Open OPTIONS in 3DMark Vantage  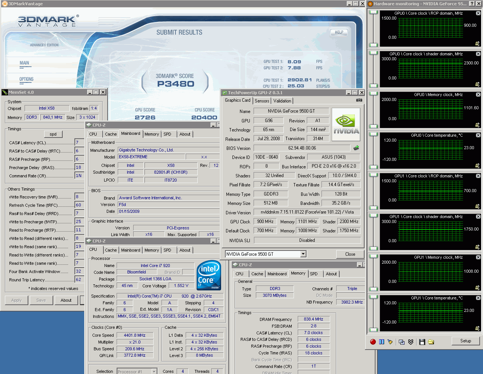click(x=26, y=79)
